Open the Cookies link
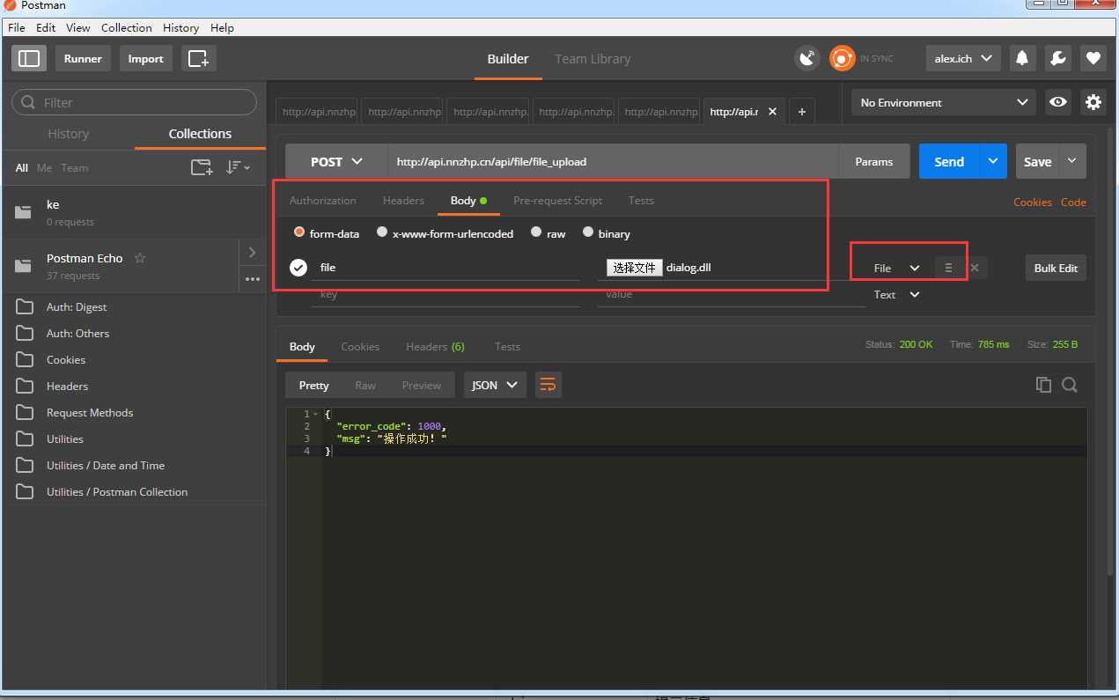The height and width of the screenshot is (700, 1119). tap(1033, 202)
